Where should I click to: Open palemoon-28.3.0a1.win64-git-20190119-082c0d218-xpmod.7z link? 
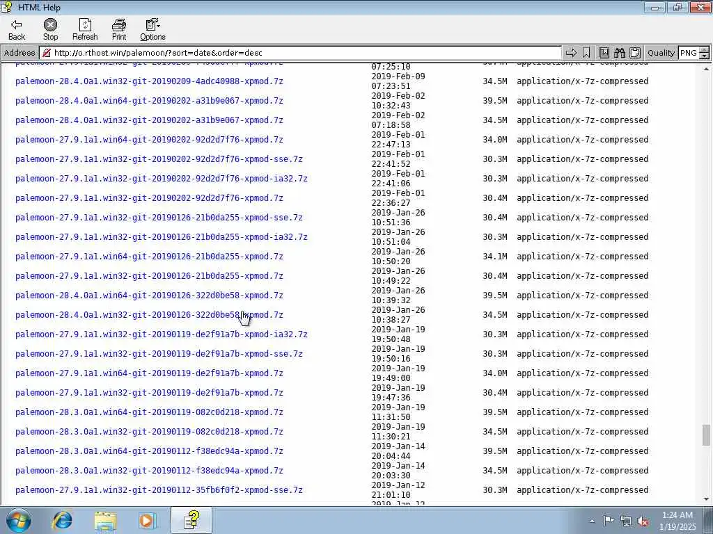(149, 413)
